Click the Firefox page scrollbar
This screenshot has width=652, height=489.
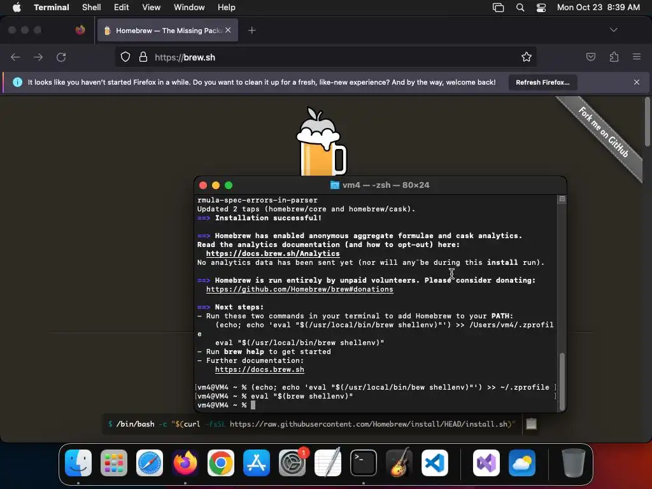click(647, 122)
